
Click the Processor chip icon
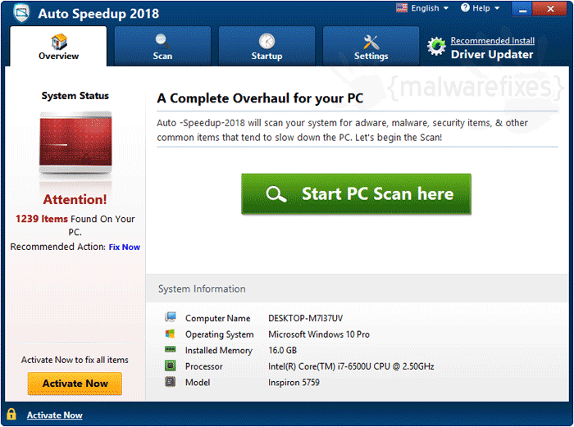[x=171, y=366]
